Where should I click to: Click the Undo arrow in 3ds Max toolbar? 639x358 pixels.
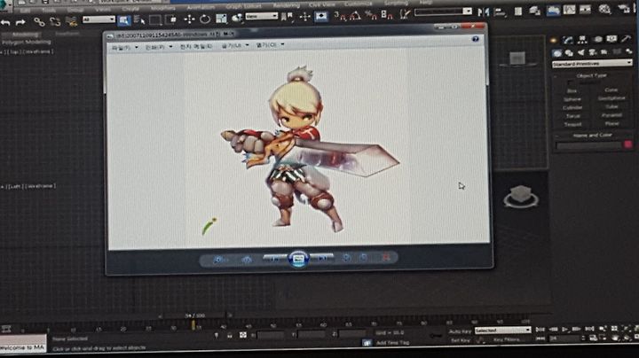tap(5, 23)
